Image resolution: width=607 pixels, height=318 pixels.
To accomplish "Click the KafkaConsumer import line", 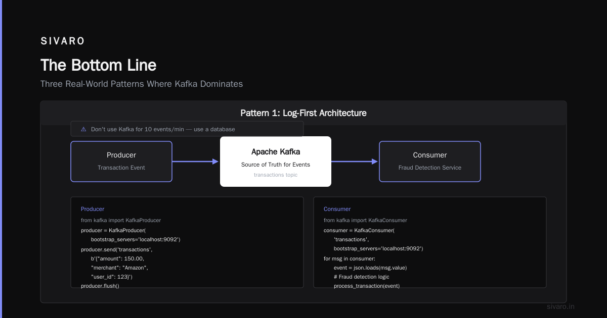I will pos(365,220).
